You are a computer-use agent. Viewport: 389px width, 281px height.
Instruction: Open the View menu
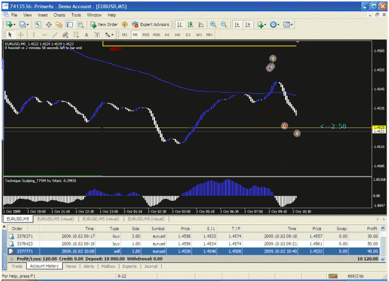click(27, 15)
